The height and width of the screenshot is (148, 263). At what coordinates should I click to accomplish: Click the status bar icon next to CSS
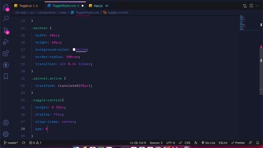click(x=196, y=143)
